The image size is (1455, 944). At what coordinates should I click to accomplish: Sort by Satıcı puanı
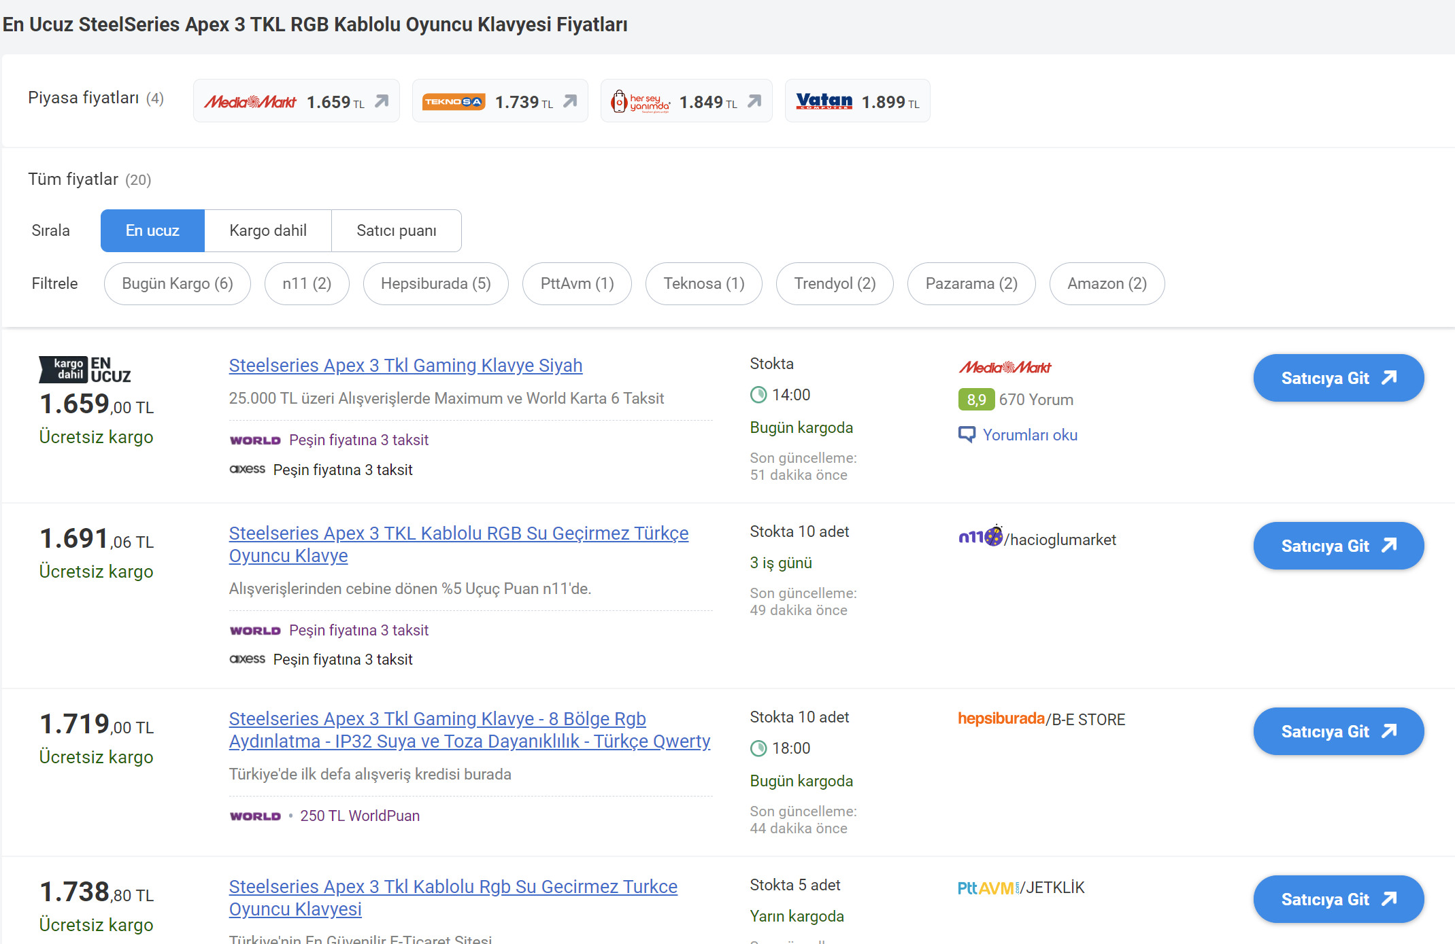pos(397,230)
